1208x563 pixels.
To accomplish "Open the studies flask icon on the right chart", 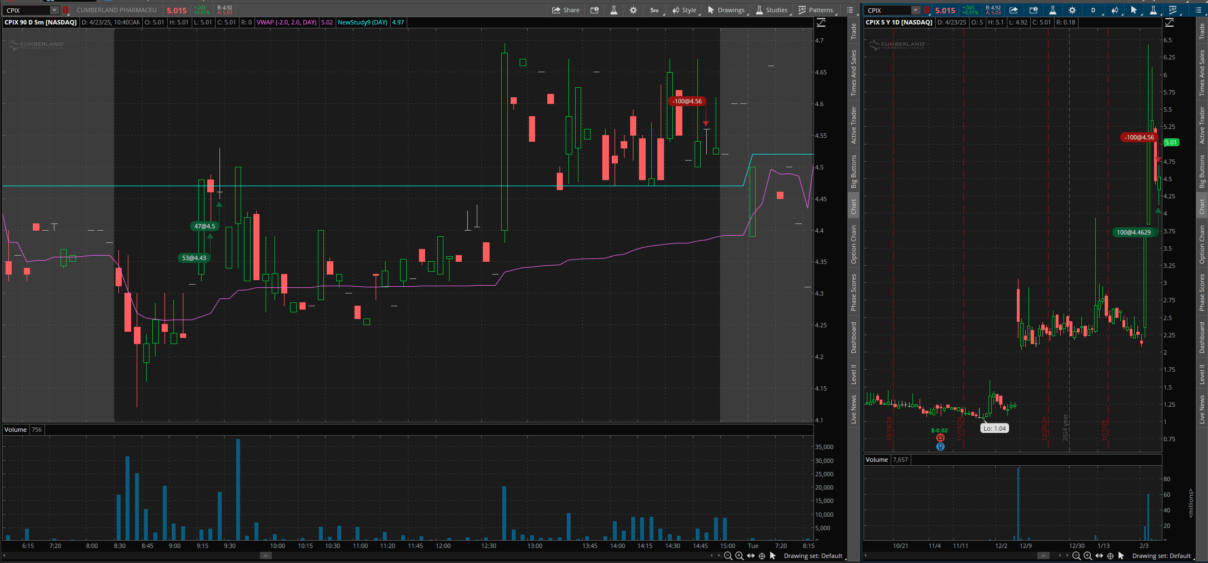I will (1153, 10).
